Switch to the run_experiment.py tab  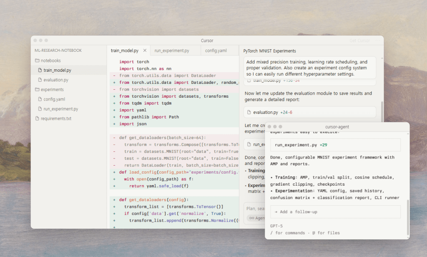tap(172, 50)
